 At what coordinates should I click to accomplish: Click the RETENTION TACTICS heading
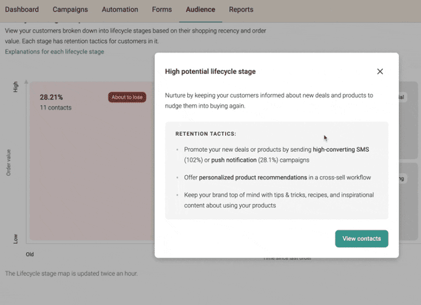205,134
